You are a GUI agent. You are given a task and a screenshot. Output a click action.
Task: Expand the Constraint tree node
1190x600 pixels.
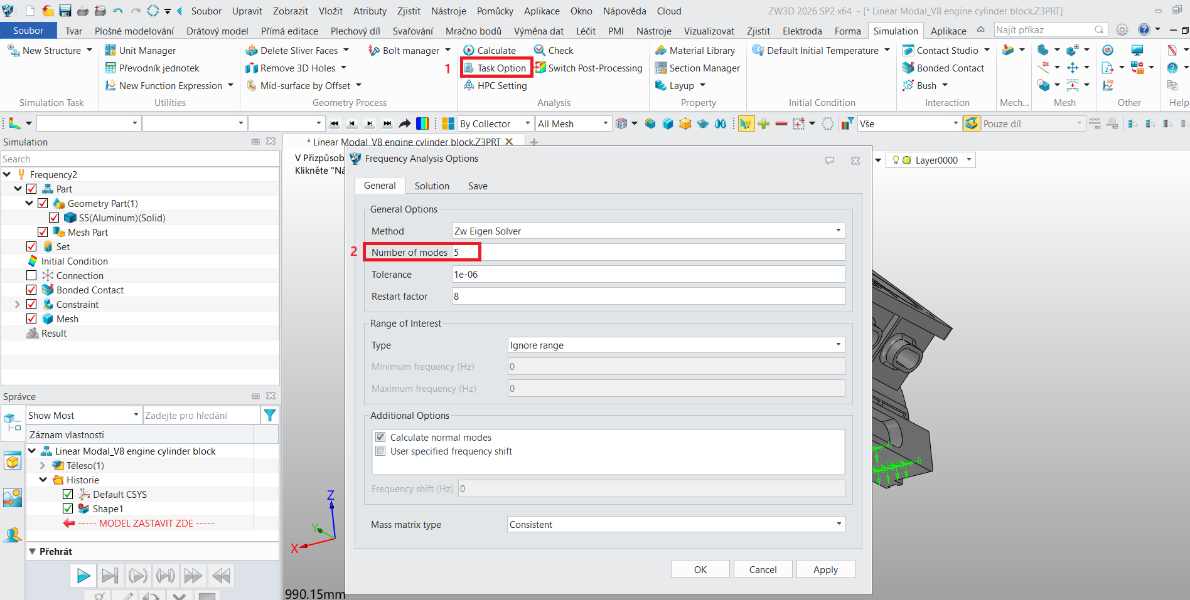tap(18, 304)
